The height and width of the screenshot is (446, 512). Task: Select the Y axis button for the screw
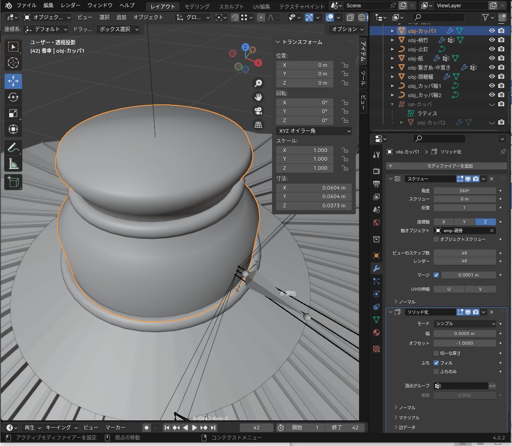[x=464, y=222]
